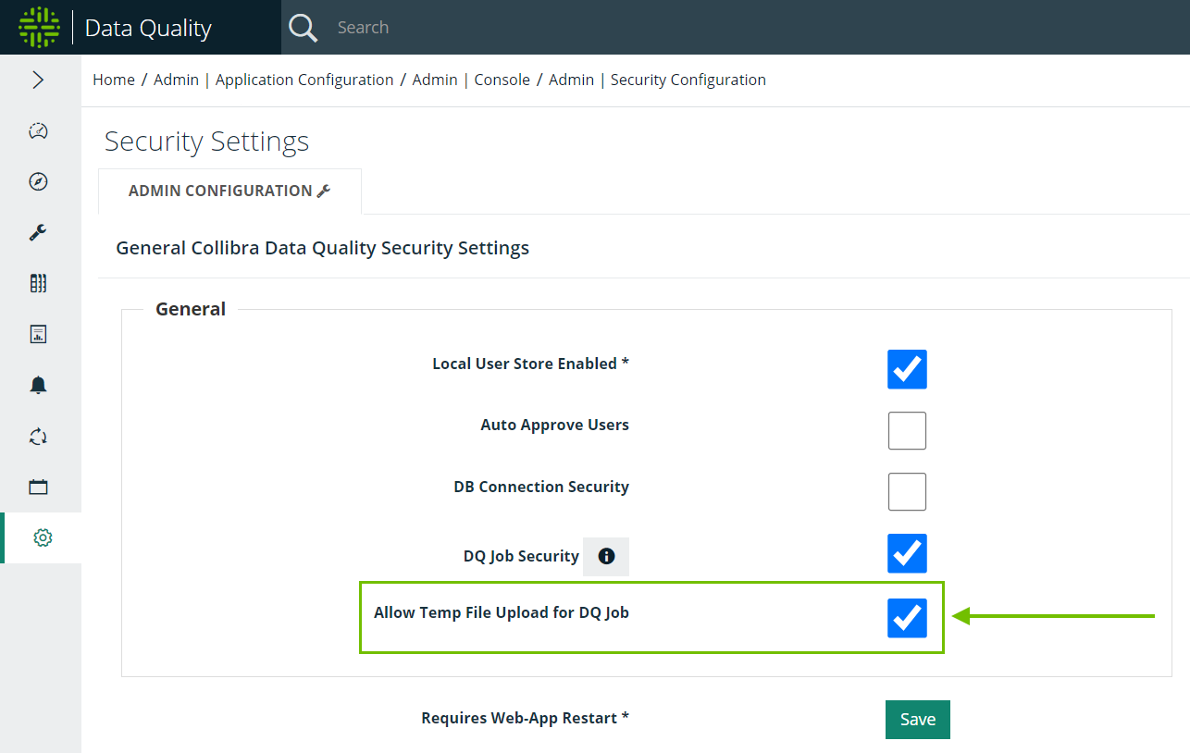This screenshot has height=753, width=1190.
Task: Click the Save button
Action: (x=918, y=719)
